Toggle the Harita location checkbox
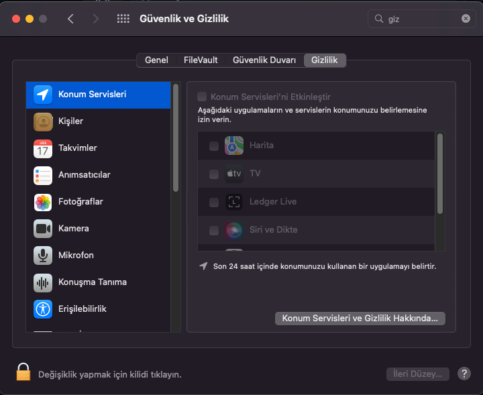This screenshot has width=483, height=395. point(214,146)
